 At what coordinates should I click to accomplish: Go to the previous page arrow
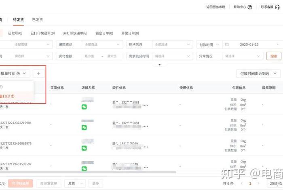pos(242,183)
